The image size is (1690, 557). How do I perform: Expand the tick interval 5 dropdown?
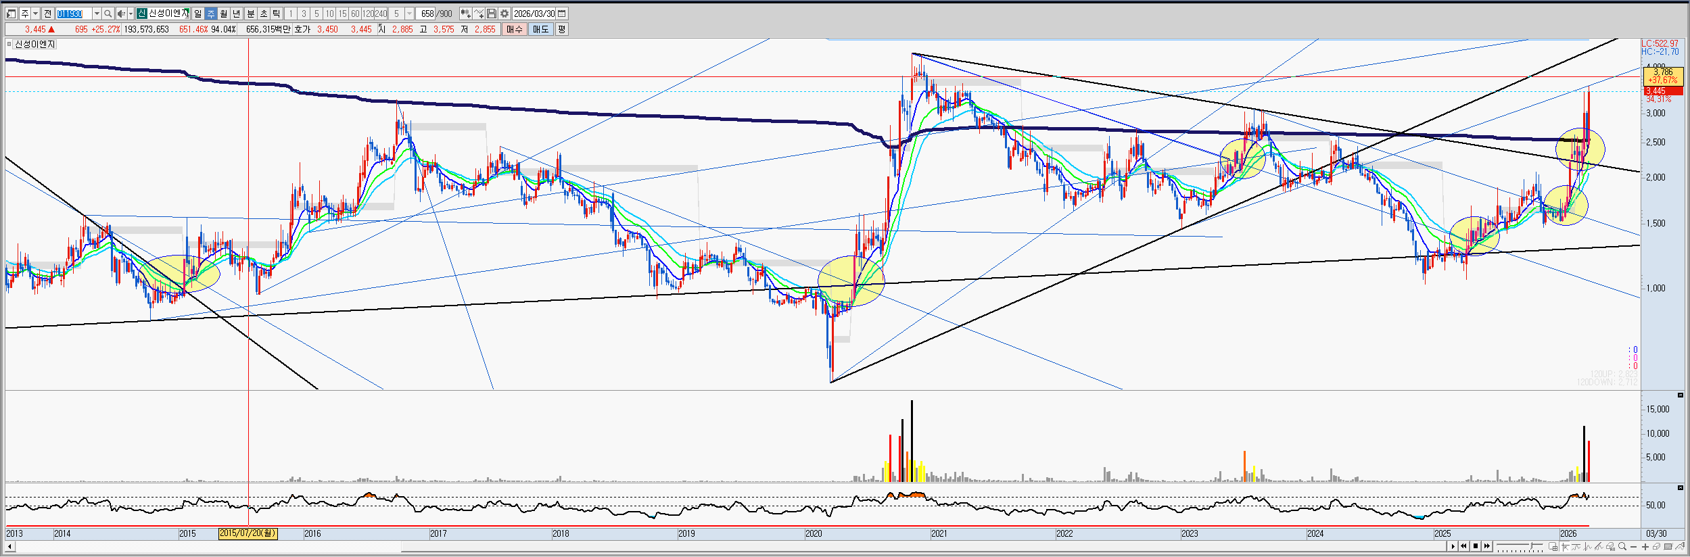point(409,14)
